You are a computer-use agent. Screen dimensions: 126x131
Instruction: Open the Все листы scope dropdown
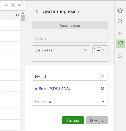tap(70, 101)
